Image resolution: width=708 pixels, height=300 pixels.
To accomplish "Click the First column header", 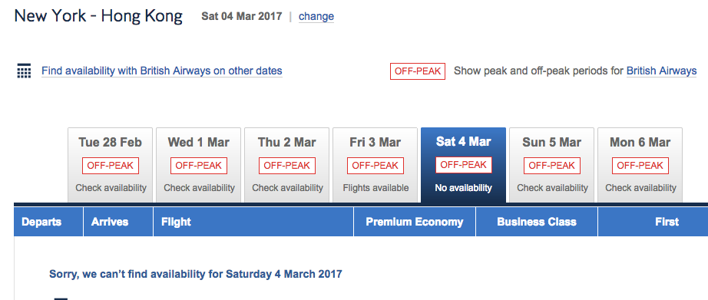I will pos(653,222).
